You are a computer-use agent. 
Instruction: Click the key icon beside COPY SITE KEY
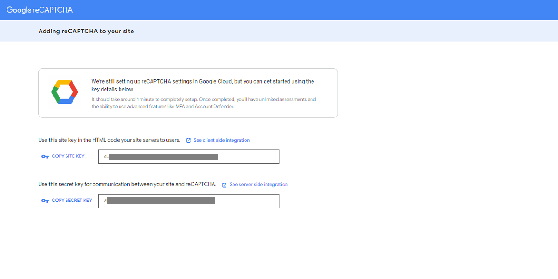(45, 156)
